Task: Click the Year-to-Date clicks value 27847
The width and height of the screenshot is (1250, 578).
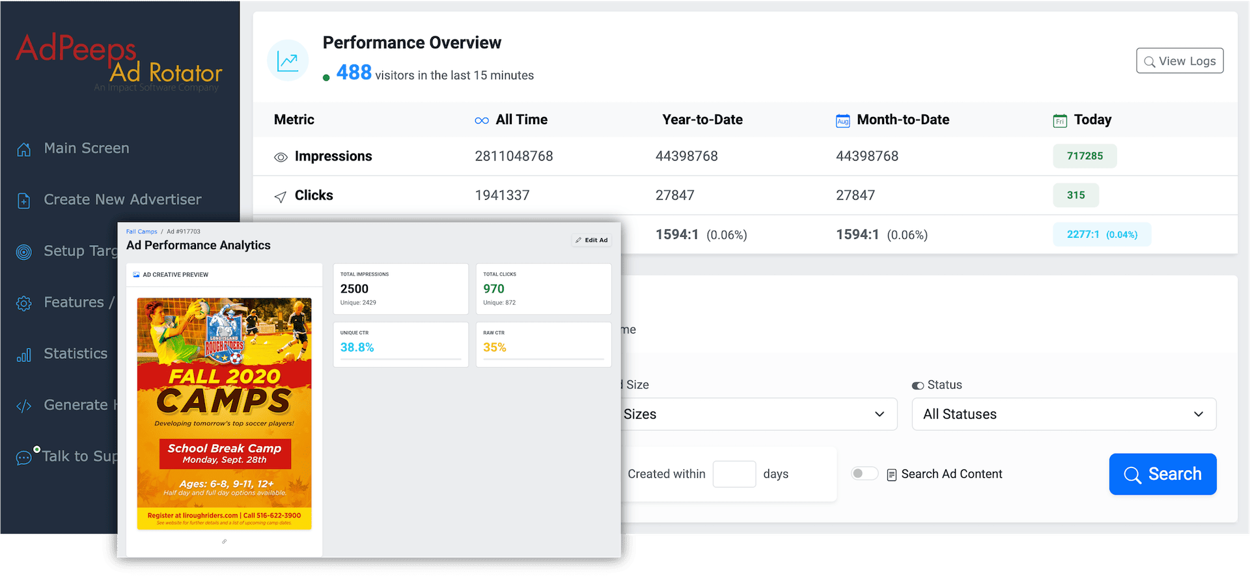Action: (x=675, y=195)
